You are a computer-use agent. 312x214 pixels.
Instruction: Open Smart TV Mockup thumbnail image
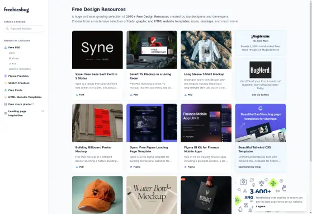(152, 50)
